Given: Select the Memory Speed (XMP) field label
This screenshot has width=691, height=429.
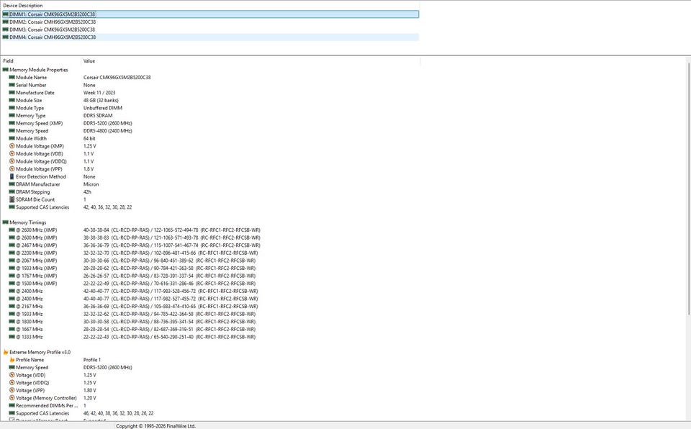Looking at the screenshot, I should click(x=39, y=124).
